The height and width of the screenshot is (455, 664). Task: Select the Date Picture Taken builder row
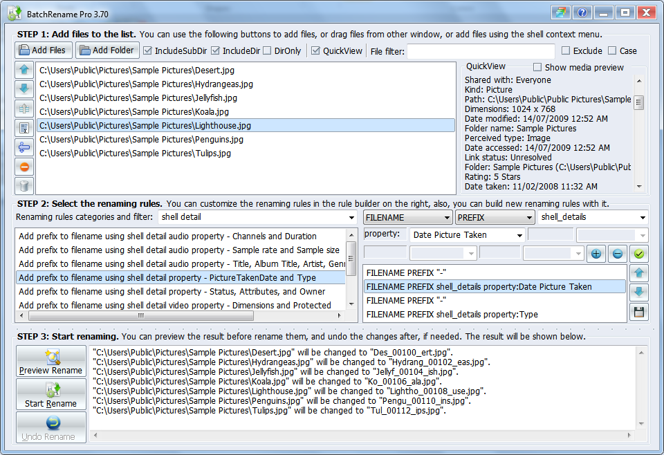(495, 287)
